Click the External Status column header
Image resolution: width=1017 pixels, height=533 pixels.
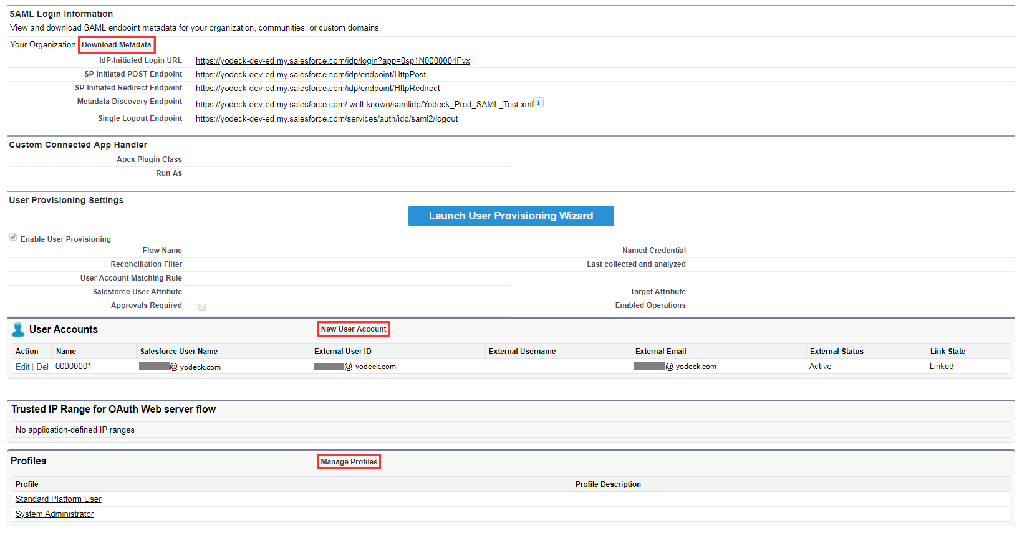pos(837,352)
